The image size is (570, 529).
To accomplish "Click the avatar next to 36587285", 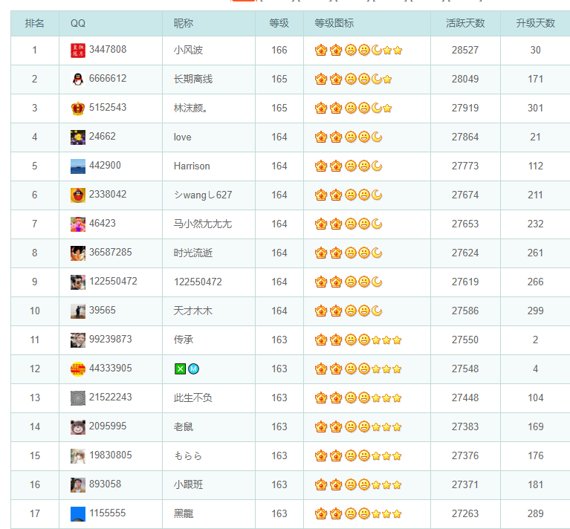I will (78, 253).
